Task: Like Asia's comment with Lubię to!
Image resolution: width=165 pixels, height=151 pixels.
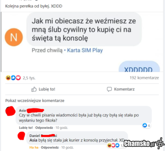Action: [x=26, y=128]
